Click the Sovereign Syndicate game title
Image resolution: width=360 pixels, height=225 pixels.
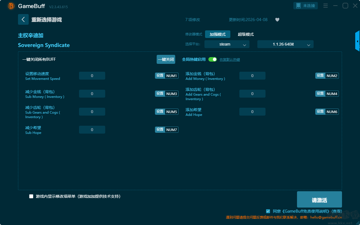pos(44,45)
